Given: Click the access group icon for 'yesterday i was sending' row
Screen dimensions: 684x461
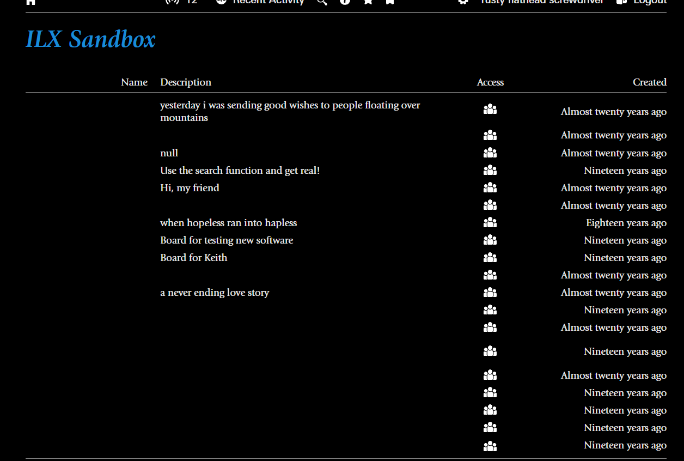Looking at the screenshot, I should (x=490, y=110).
